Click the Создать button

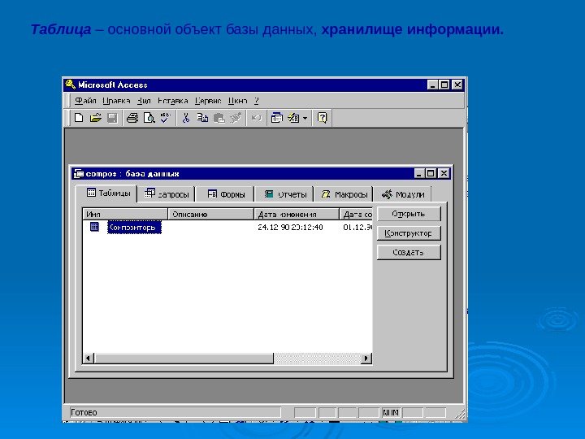point(409,253)
